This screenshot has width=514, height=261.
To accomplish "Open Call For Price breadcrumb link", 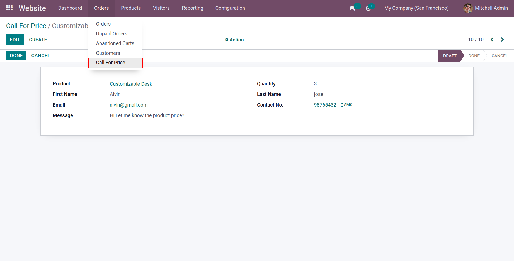I will pyautogui.click(x=26, y=26).
